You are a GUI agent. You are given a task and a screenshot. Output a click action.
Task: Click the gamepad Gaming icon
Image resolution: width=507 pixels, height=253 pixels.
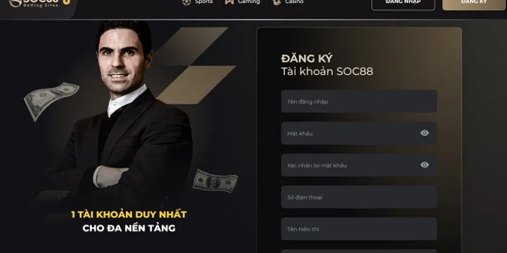click(x=229, y=2)
